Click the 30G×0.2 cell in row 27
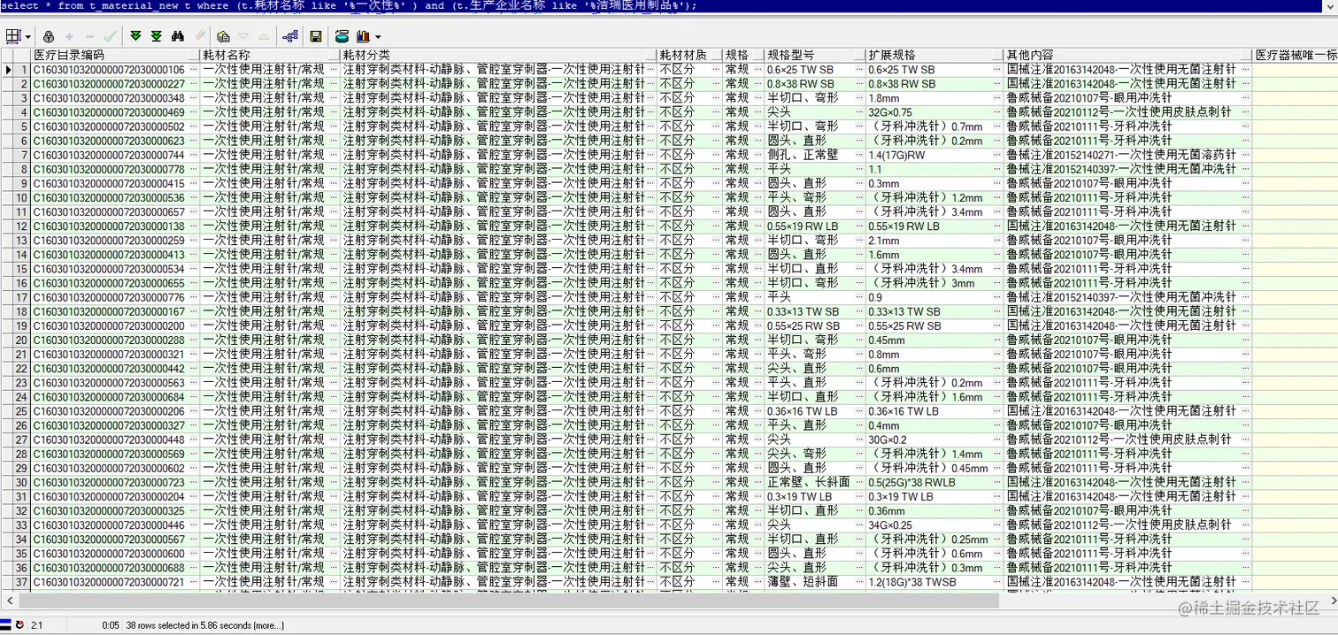Viewport: 1338px width, 635px height. click(934, 440)
